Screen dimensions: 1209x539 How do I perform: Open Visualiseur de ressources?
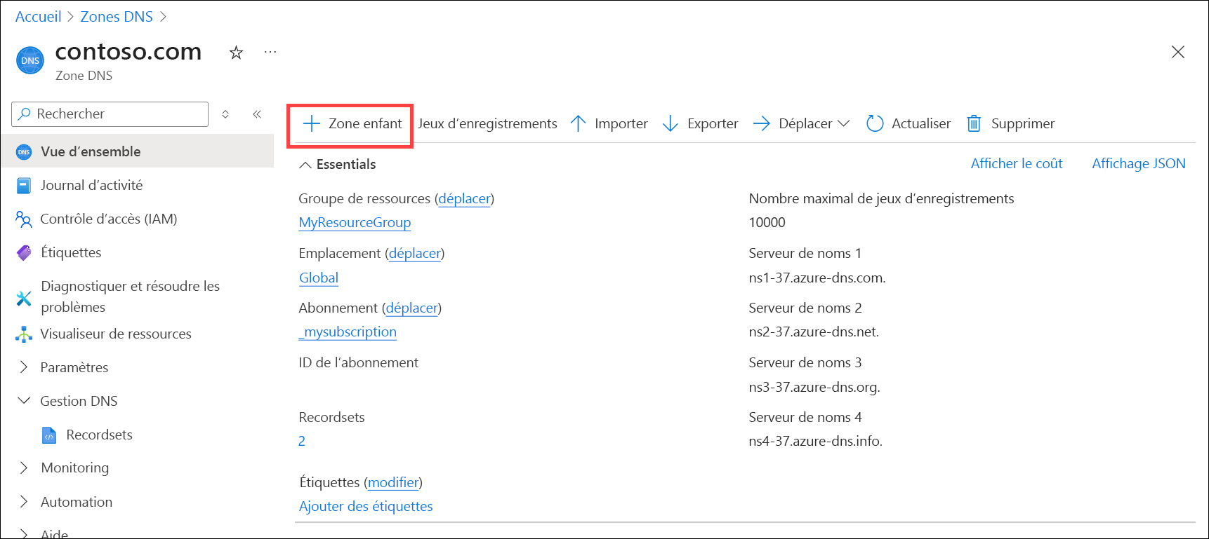116,334
